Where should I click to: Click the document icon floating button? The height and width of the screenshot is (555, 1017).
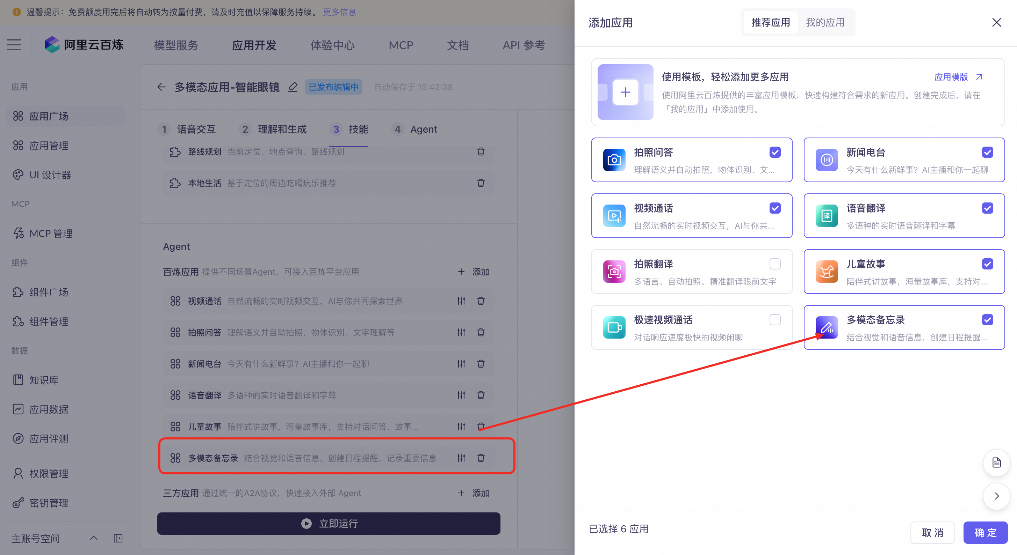pyautogui.click(x=996, y=462)
